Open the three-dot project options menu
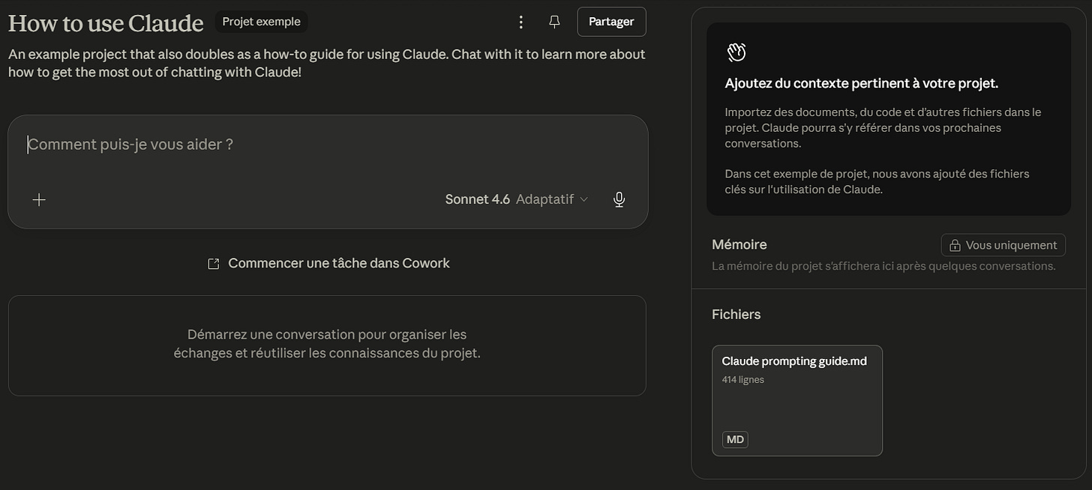This screenshot has height=490, width=1092. (x=521, y=22)
